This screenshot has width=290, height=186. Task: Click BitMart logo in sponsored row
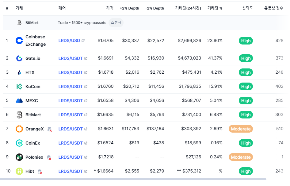point(19,23)
